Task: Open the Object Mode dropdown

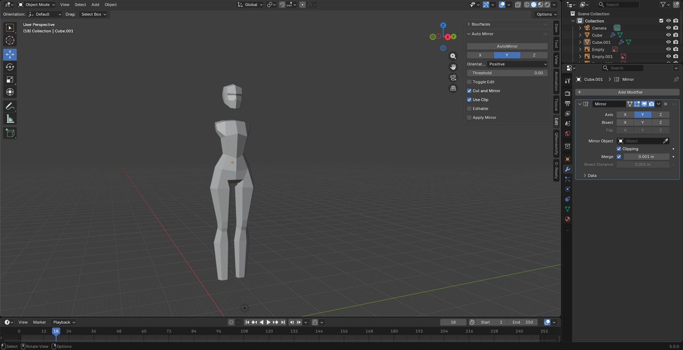Action: 36,5
